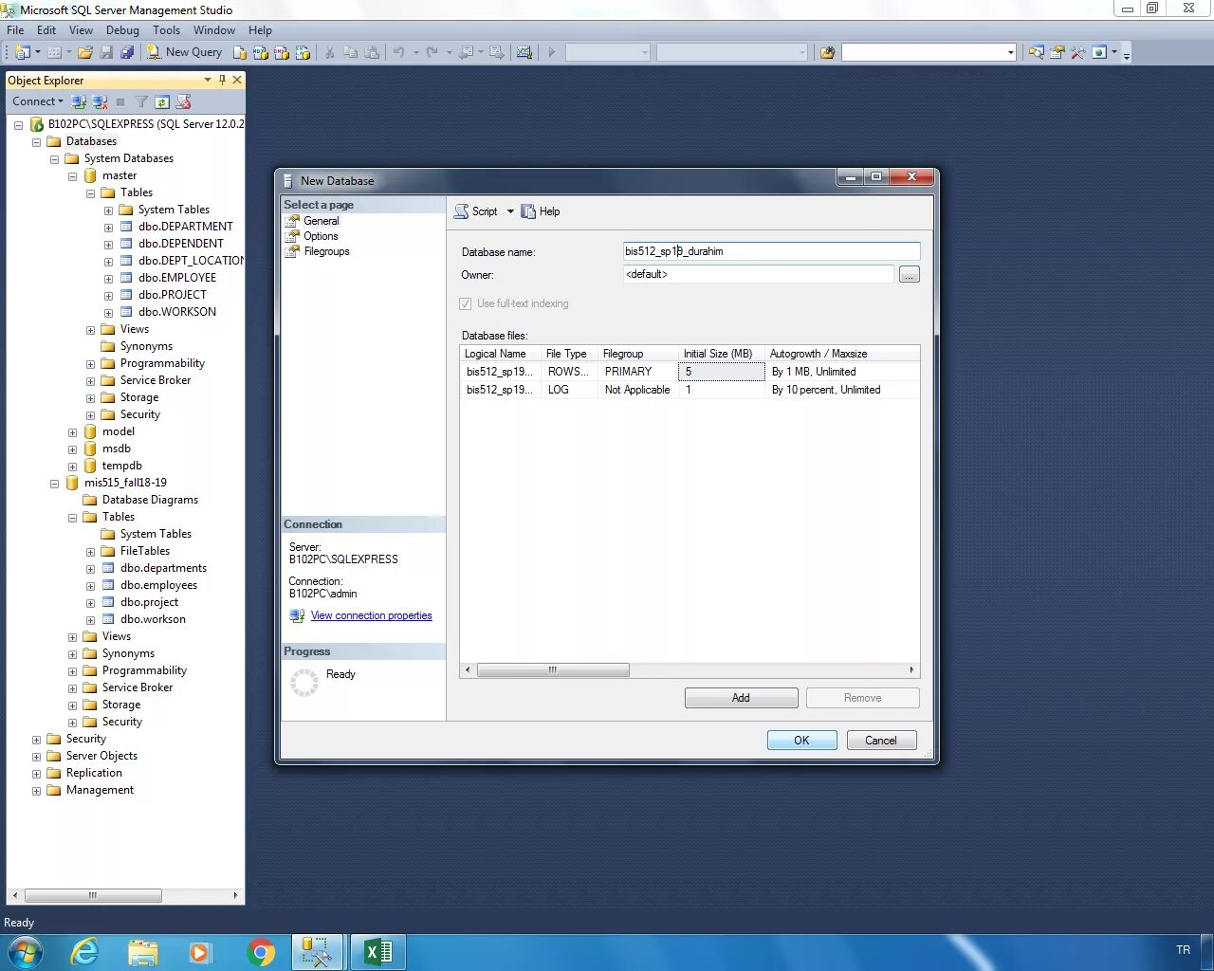Viewport: 1214px width, 971px height.
Task: Open the Tools menu
Action: (166, 30)
